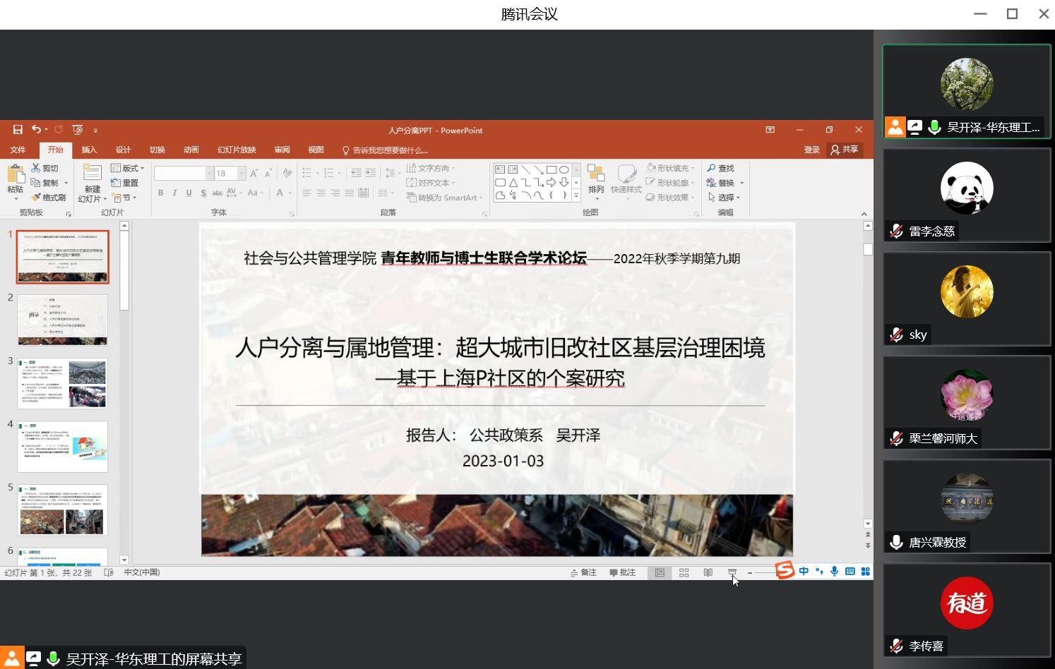Screen dimensions: 1055x669
Task: Expand the Layout (版式) dropdown
Action: (x=128, y=168)
